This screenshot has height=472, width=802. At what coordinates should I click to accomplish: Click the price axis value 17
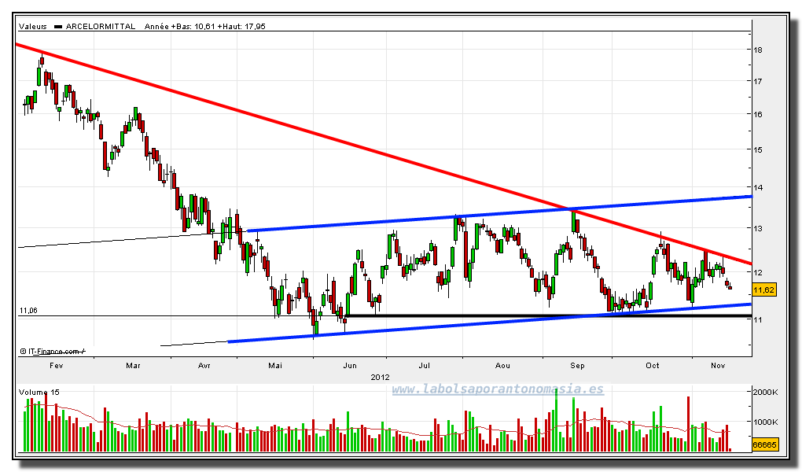pyautogui.click(x=758, y=81)
